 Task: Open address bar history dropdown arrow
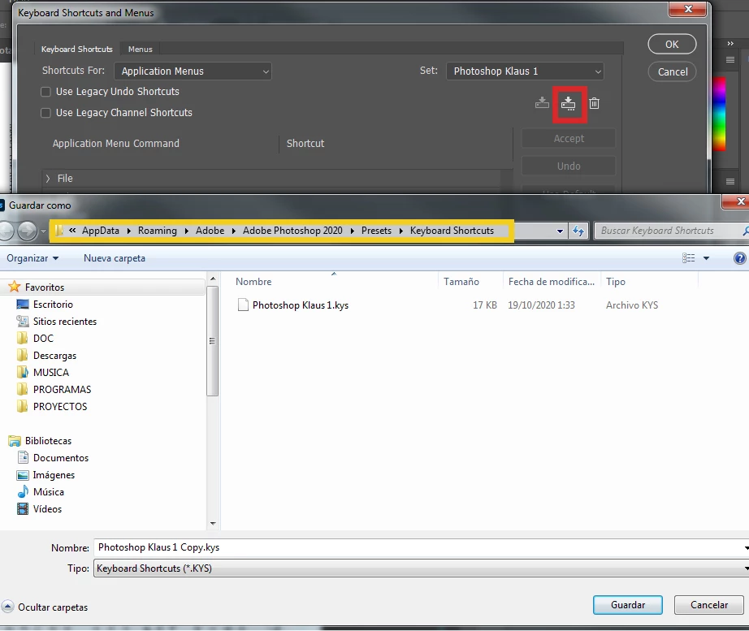(560, 231)
